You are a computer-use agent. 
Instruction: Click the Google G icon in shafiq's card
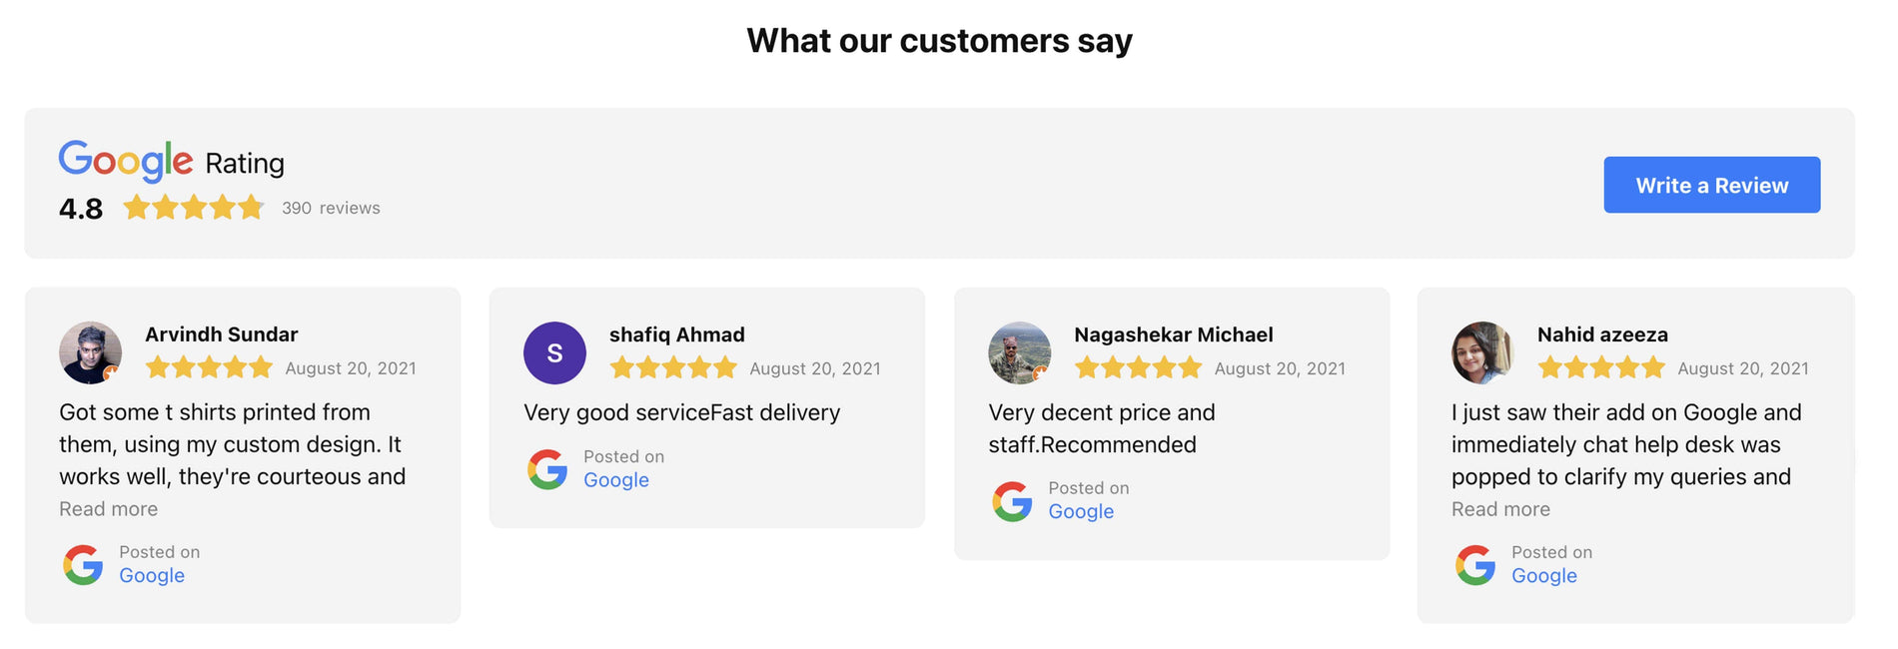click(547, 469)
